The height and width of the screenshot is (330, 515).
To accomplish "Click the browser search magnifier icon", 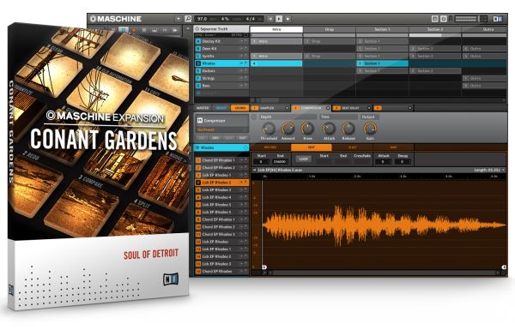I will [188, 19].
